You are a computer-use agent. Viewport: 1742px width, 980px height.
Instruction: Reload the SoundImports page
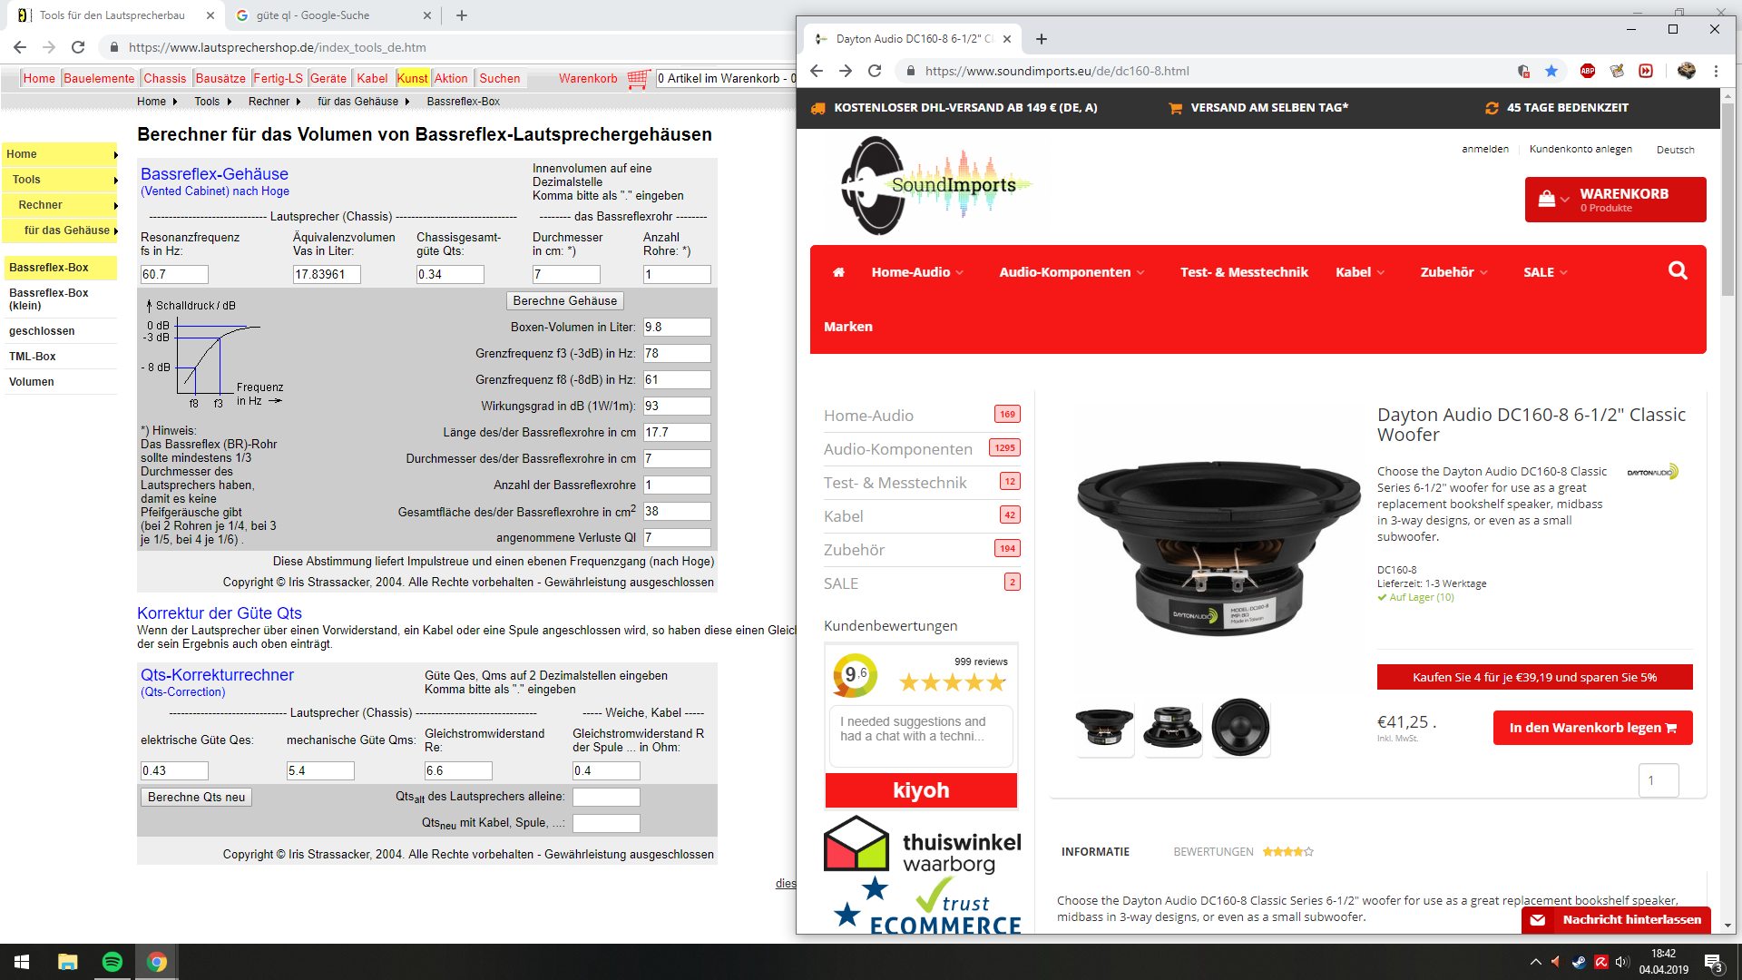click(x=875, y=71)
